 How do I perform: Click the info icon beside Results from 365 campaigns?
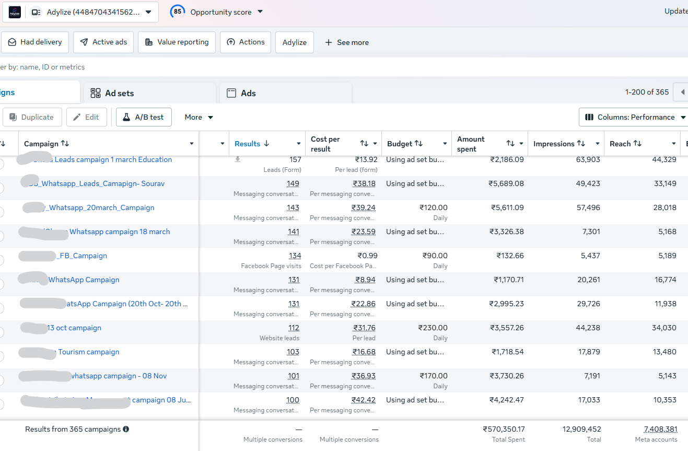click(126, 429)
